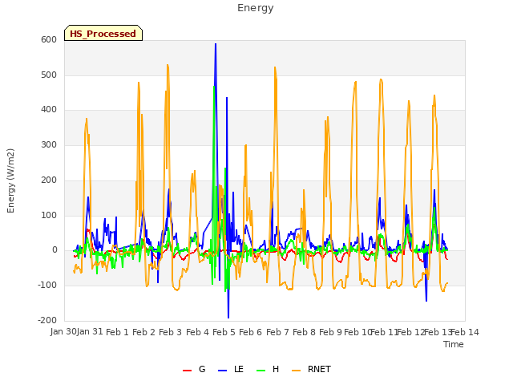Click the Feb 8 x-axis date label

pos(304,332)
